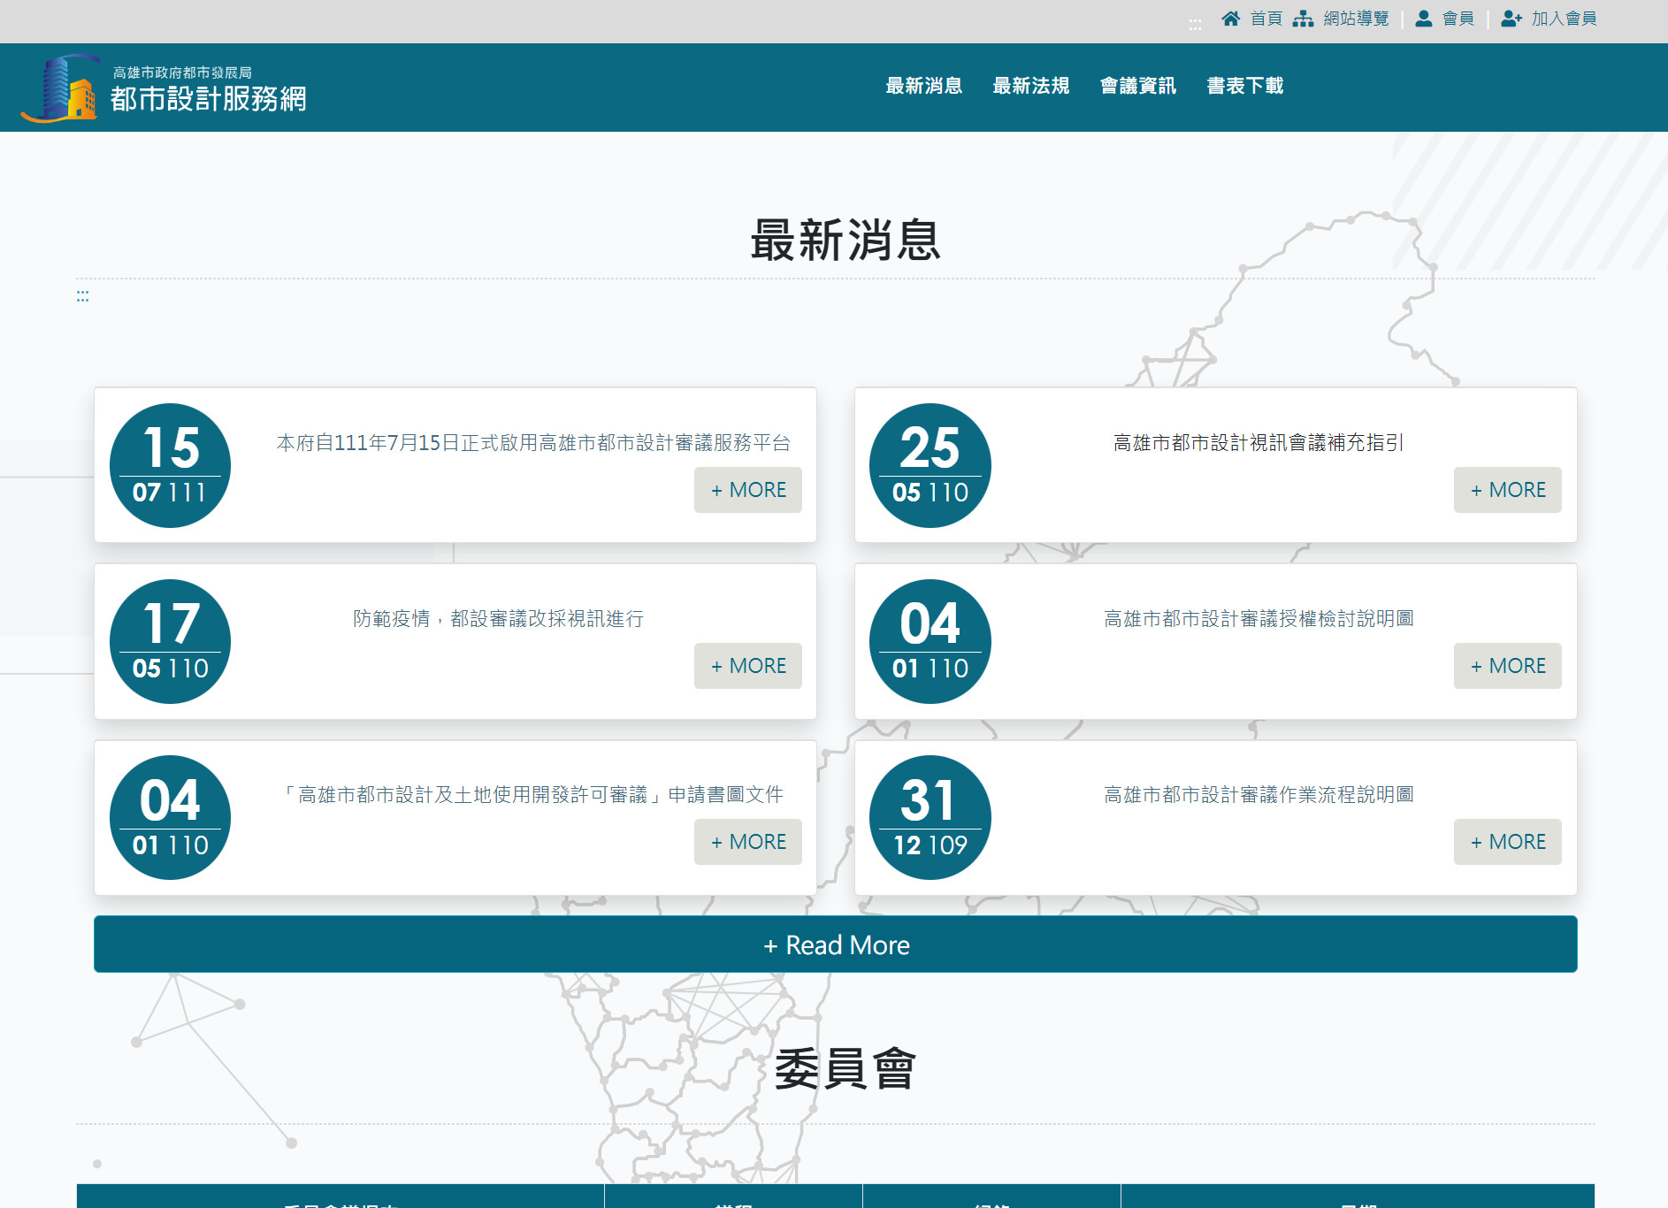The height and width of the screenshot is (1208, 1668).
Task: Click MORE for 視訊會議補充指引 news
Action: (x=1508, y=490)
